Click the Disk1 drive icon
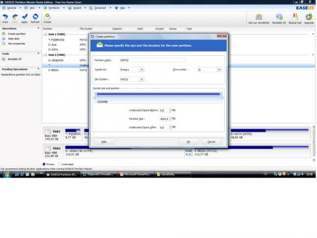The image size is (317, 238). (x=48, y=131)
